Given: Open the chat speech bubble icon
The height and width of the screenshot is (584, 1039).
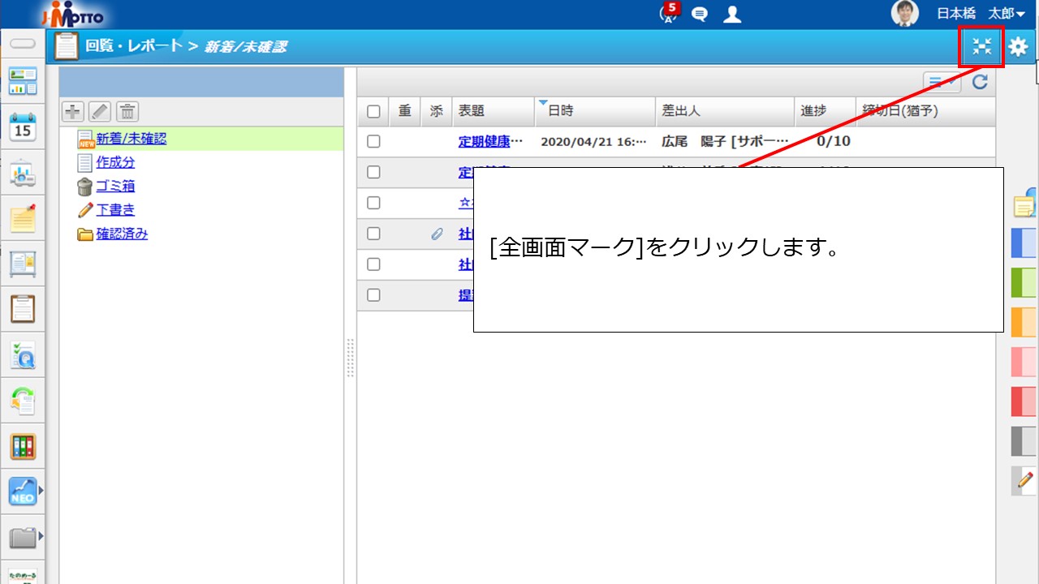Looking at the screenshot, I should click(x=699, y=14).
